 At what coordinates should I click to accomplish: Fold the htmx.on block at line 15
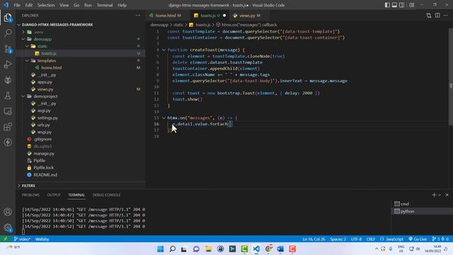pos(164,118)
